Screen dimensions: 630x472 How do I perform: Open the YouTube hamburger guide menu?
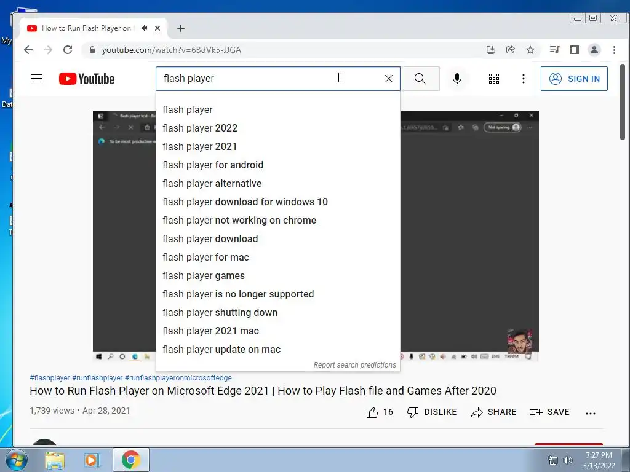click(37, 78)
